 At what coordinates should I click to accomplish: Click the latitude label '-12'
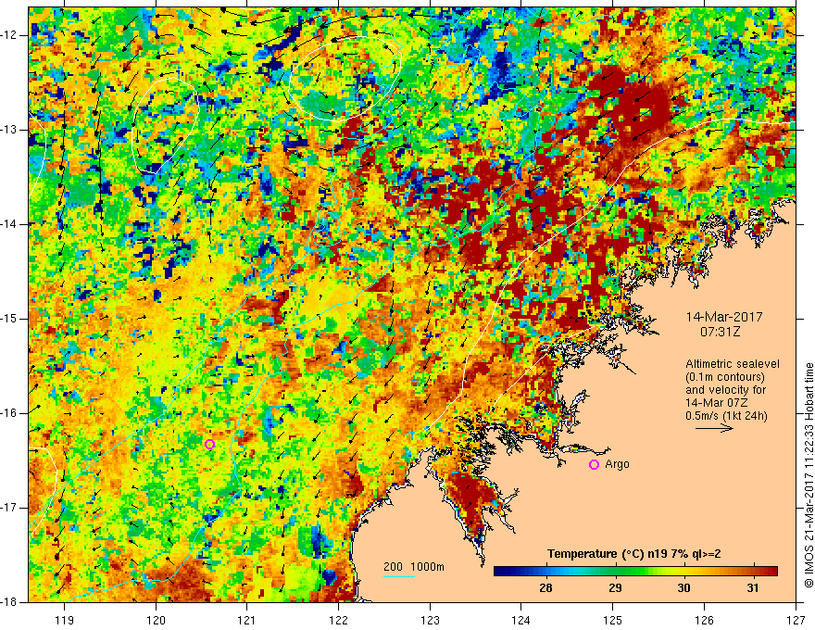9,35
